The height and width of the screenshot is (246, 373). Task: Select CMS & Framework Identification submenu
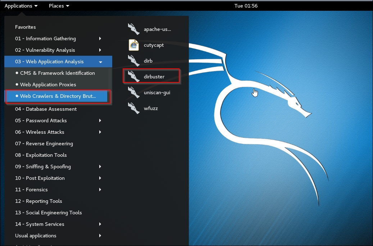tap(57, 73)
